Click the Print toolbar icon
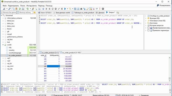The height and width of the screenshot is (96, 172). pos(23,9)
